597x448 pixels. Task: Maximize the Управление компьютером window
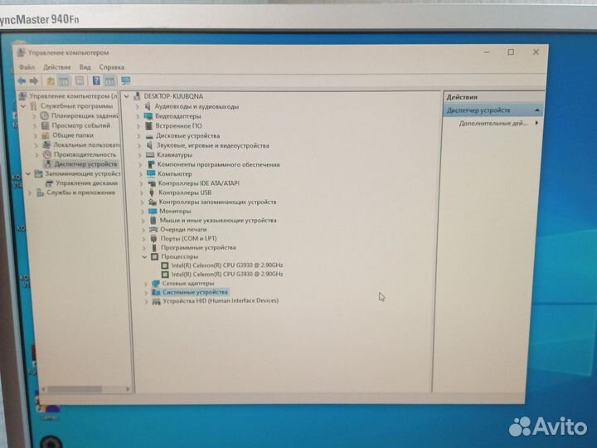tap(511, 51)
